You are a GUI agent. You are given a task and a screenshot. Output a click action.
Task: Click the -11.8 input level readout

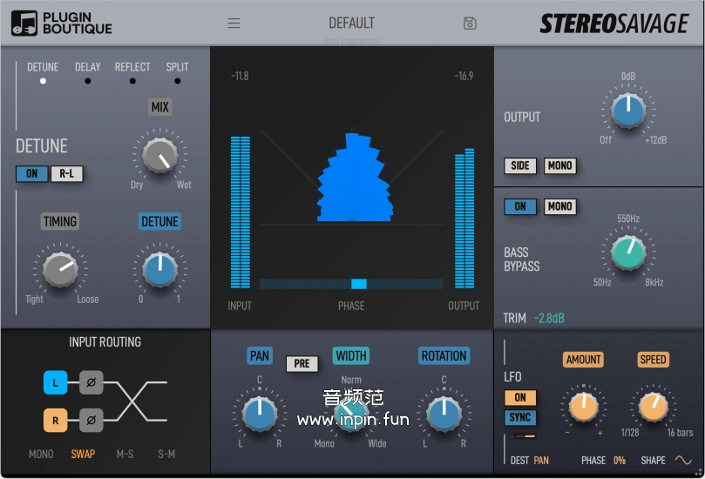coord(240,76)
